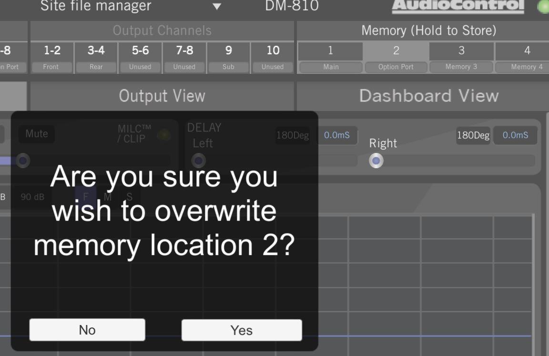The width and height of the screenshot is (549, 356).
Task: Edit the Memory 3 name field
Action: tap(461, 67)
